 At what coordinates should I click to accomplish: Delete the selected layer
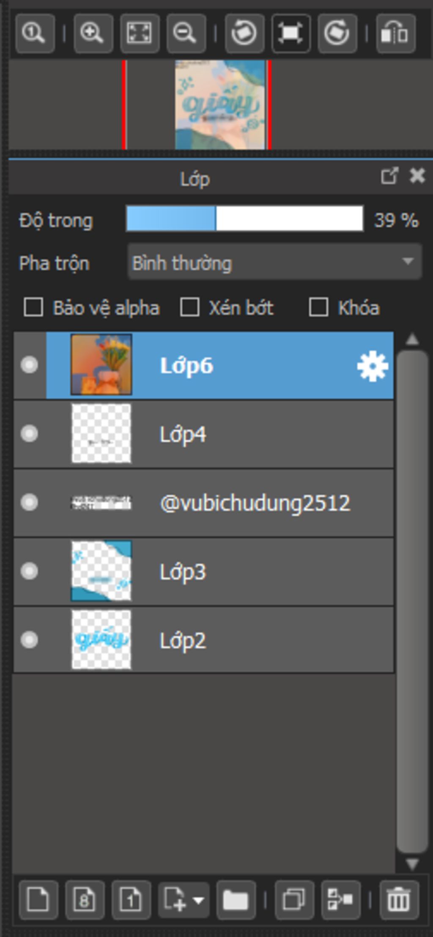click(x=399, y=900)
